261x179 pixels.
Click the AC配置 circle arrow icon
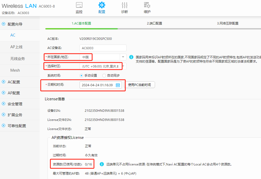(x=3, y=82)
